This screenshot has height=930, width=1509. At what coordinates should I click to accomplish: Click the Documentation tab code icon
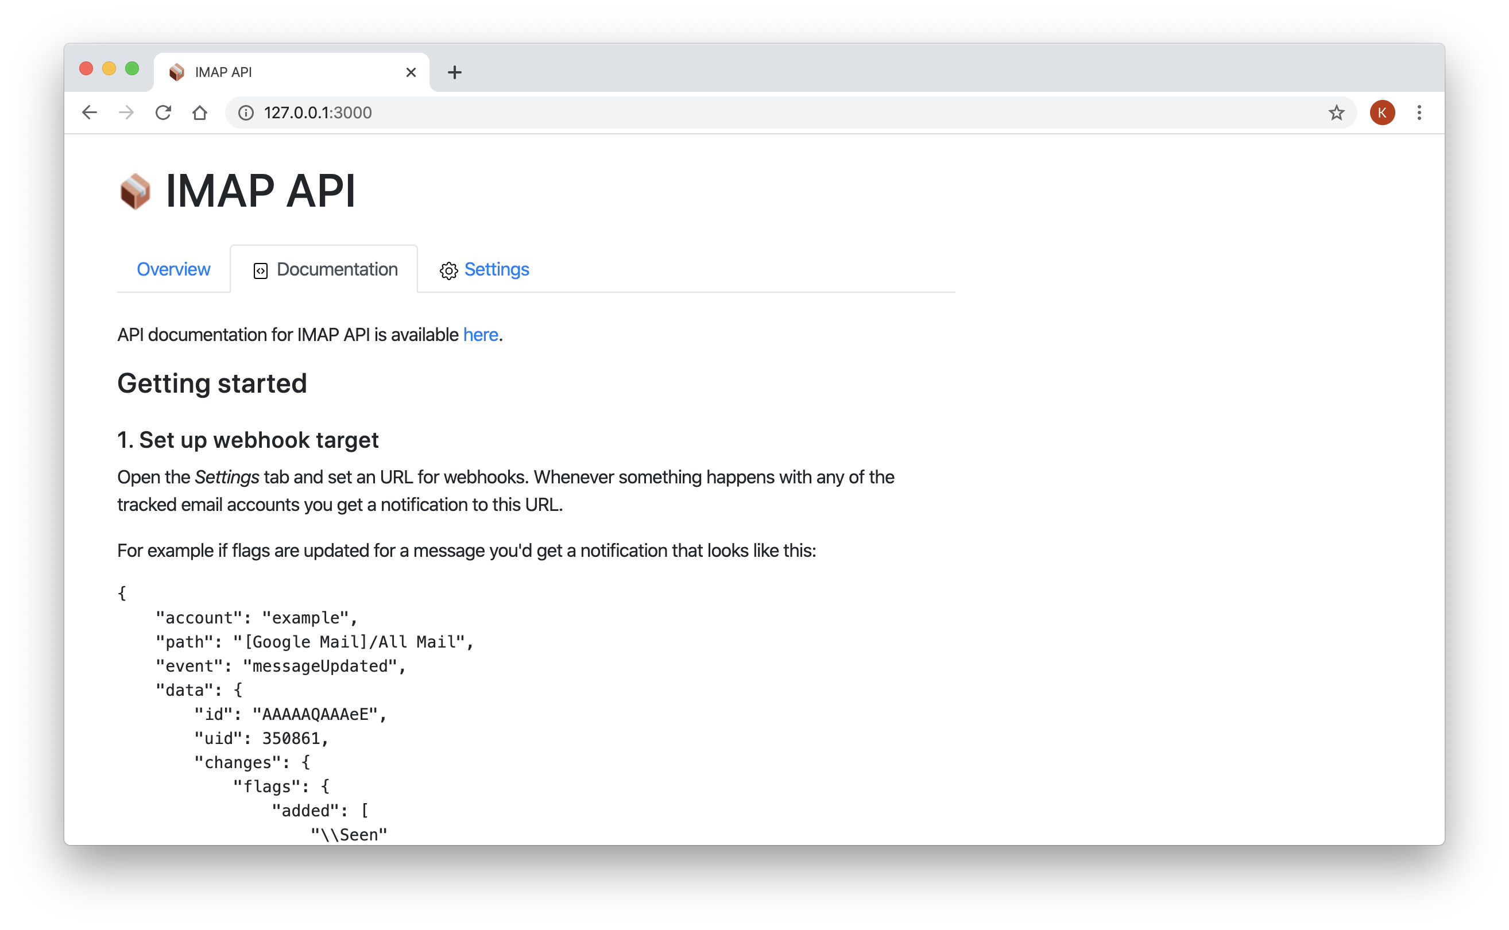(260, 270)
